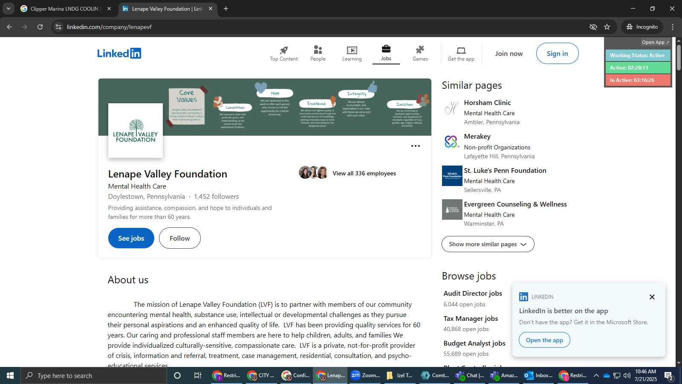The height and width of the screenshot is (384, 682).
Task: Open Horsham Clinic page logo
Action: point(452,108)
